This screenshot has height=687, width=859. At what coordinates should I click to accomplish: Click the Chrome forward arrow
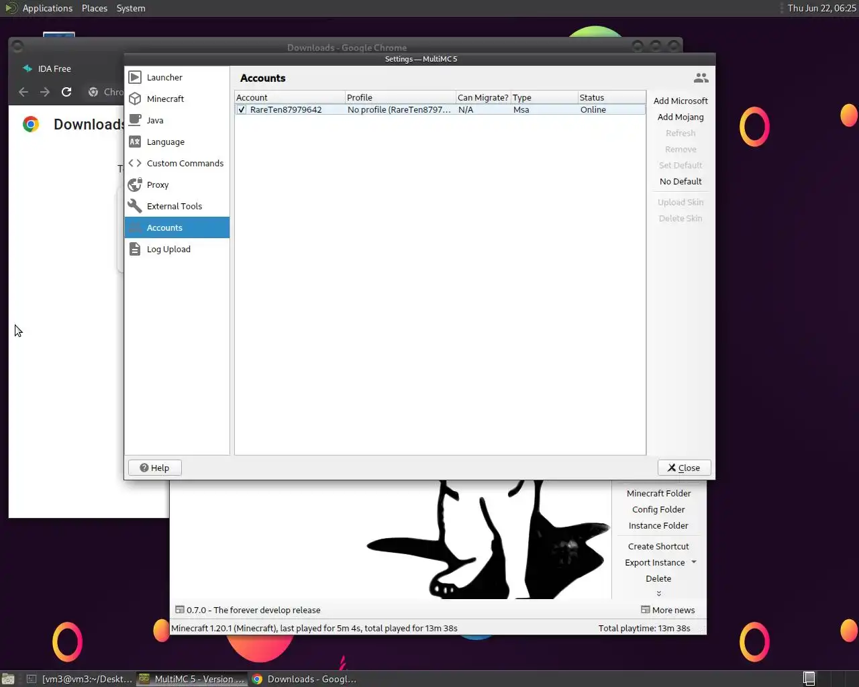click(x=45, y=92)
